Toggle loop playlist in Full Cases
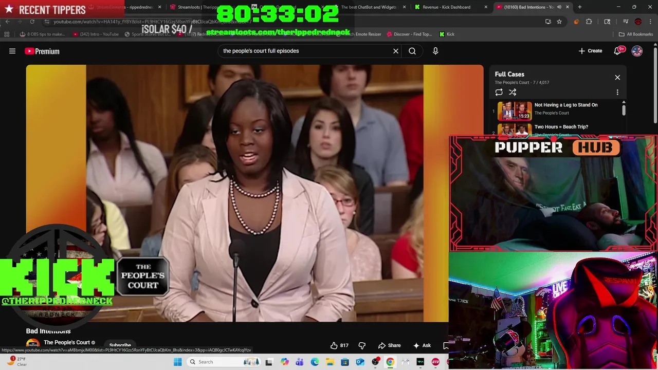This screenshot has width=658, height=370. click(499, 92)
